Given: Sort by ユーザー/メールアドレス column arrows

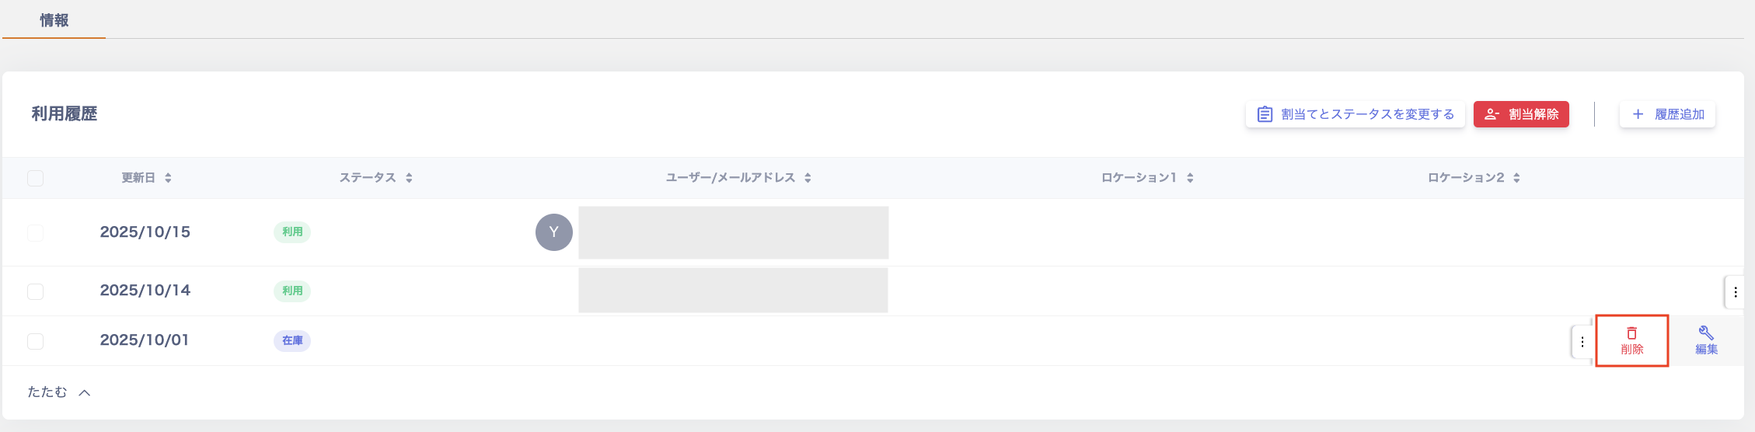Looking at the screenshot, I should (808, 178).
